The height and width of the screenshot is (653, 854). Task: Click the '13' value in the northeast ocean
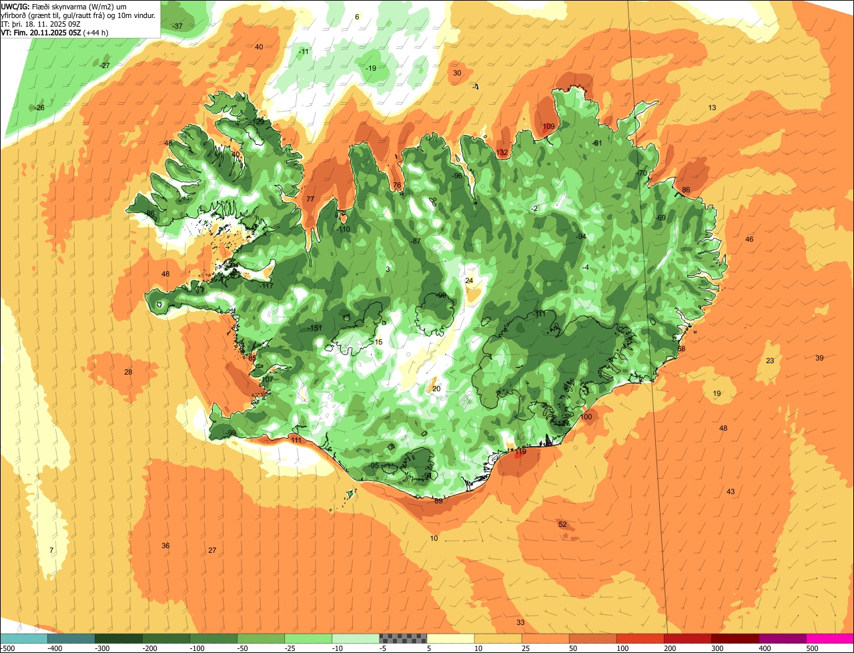click(x=712, y=108)
